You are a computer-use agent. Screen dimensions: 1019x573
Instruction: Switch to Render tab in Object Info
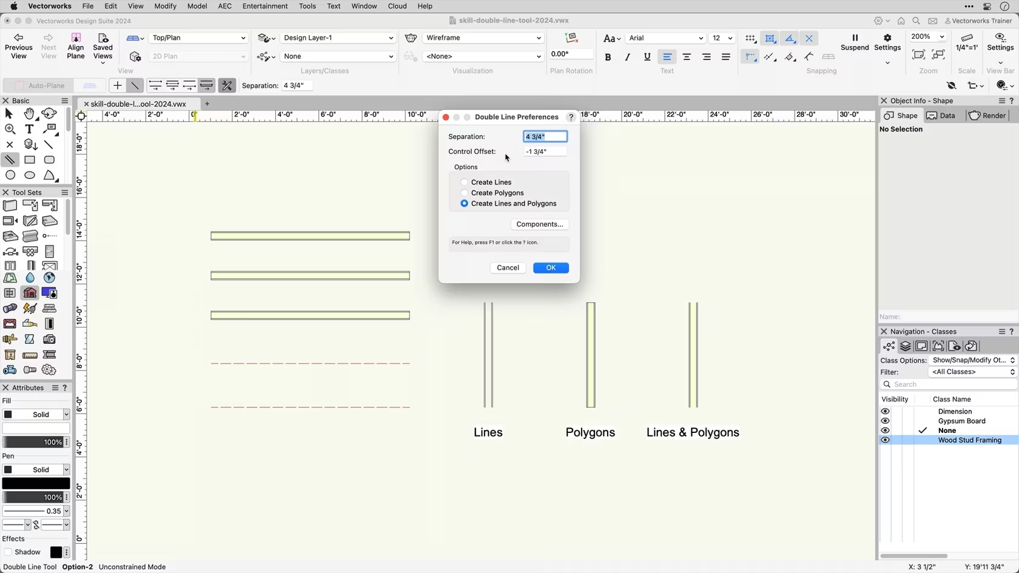coord(987,116)
